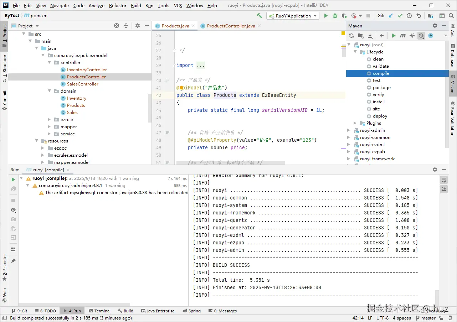Screen dimensions: 457x322
Task: Toggle Skip Tests mode in Maven toolbar
Action: pos(430,36)
